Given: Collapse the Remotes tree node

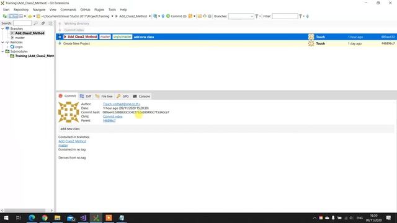Looking at the screenshot, I should [2, 42].
